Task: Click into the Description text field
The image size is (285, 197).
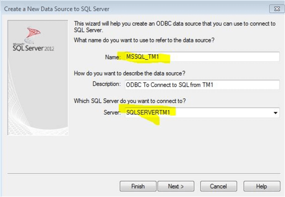Action: 201,84
